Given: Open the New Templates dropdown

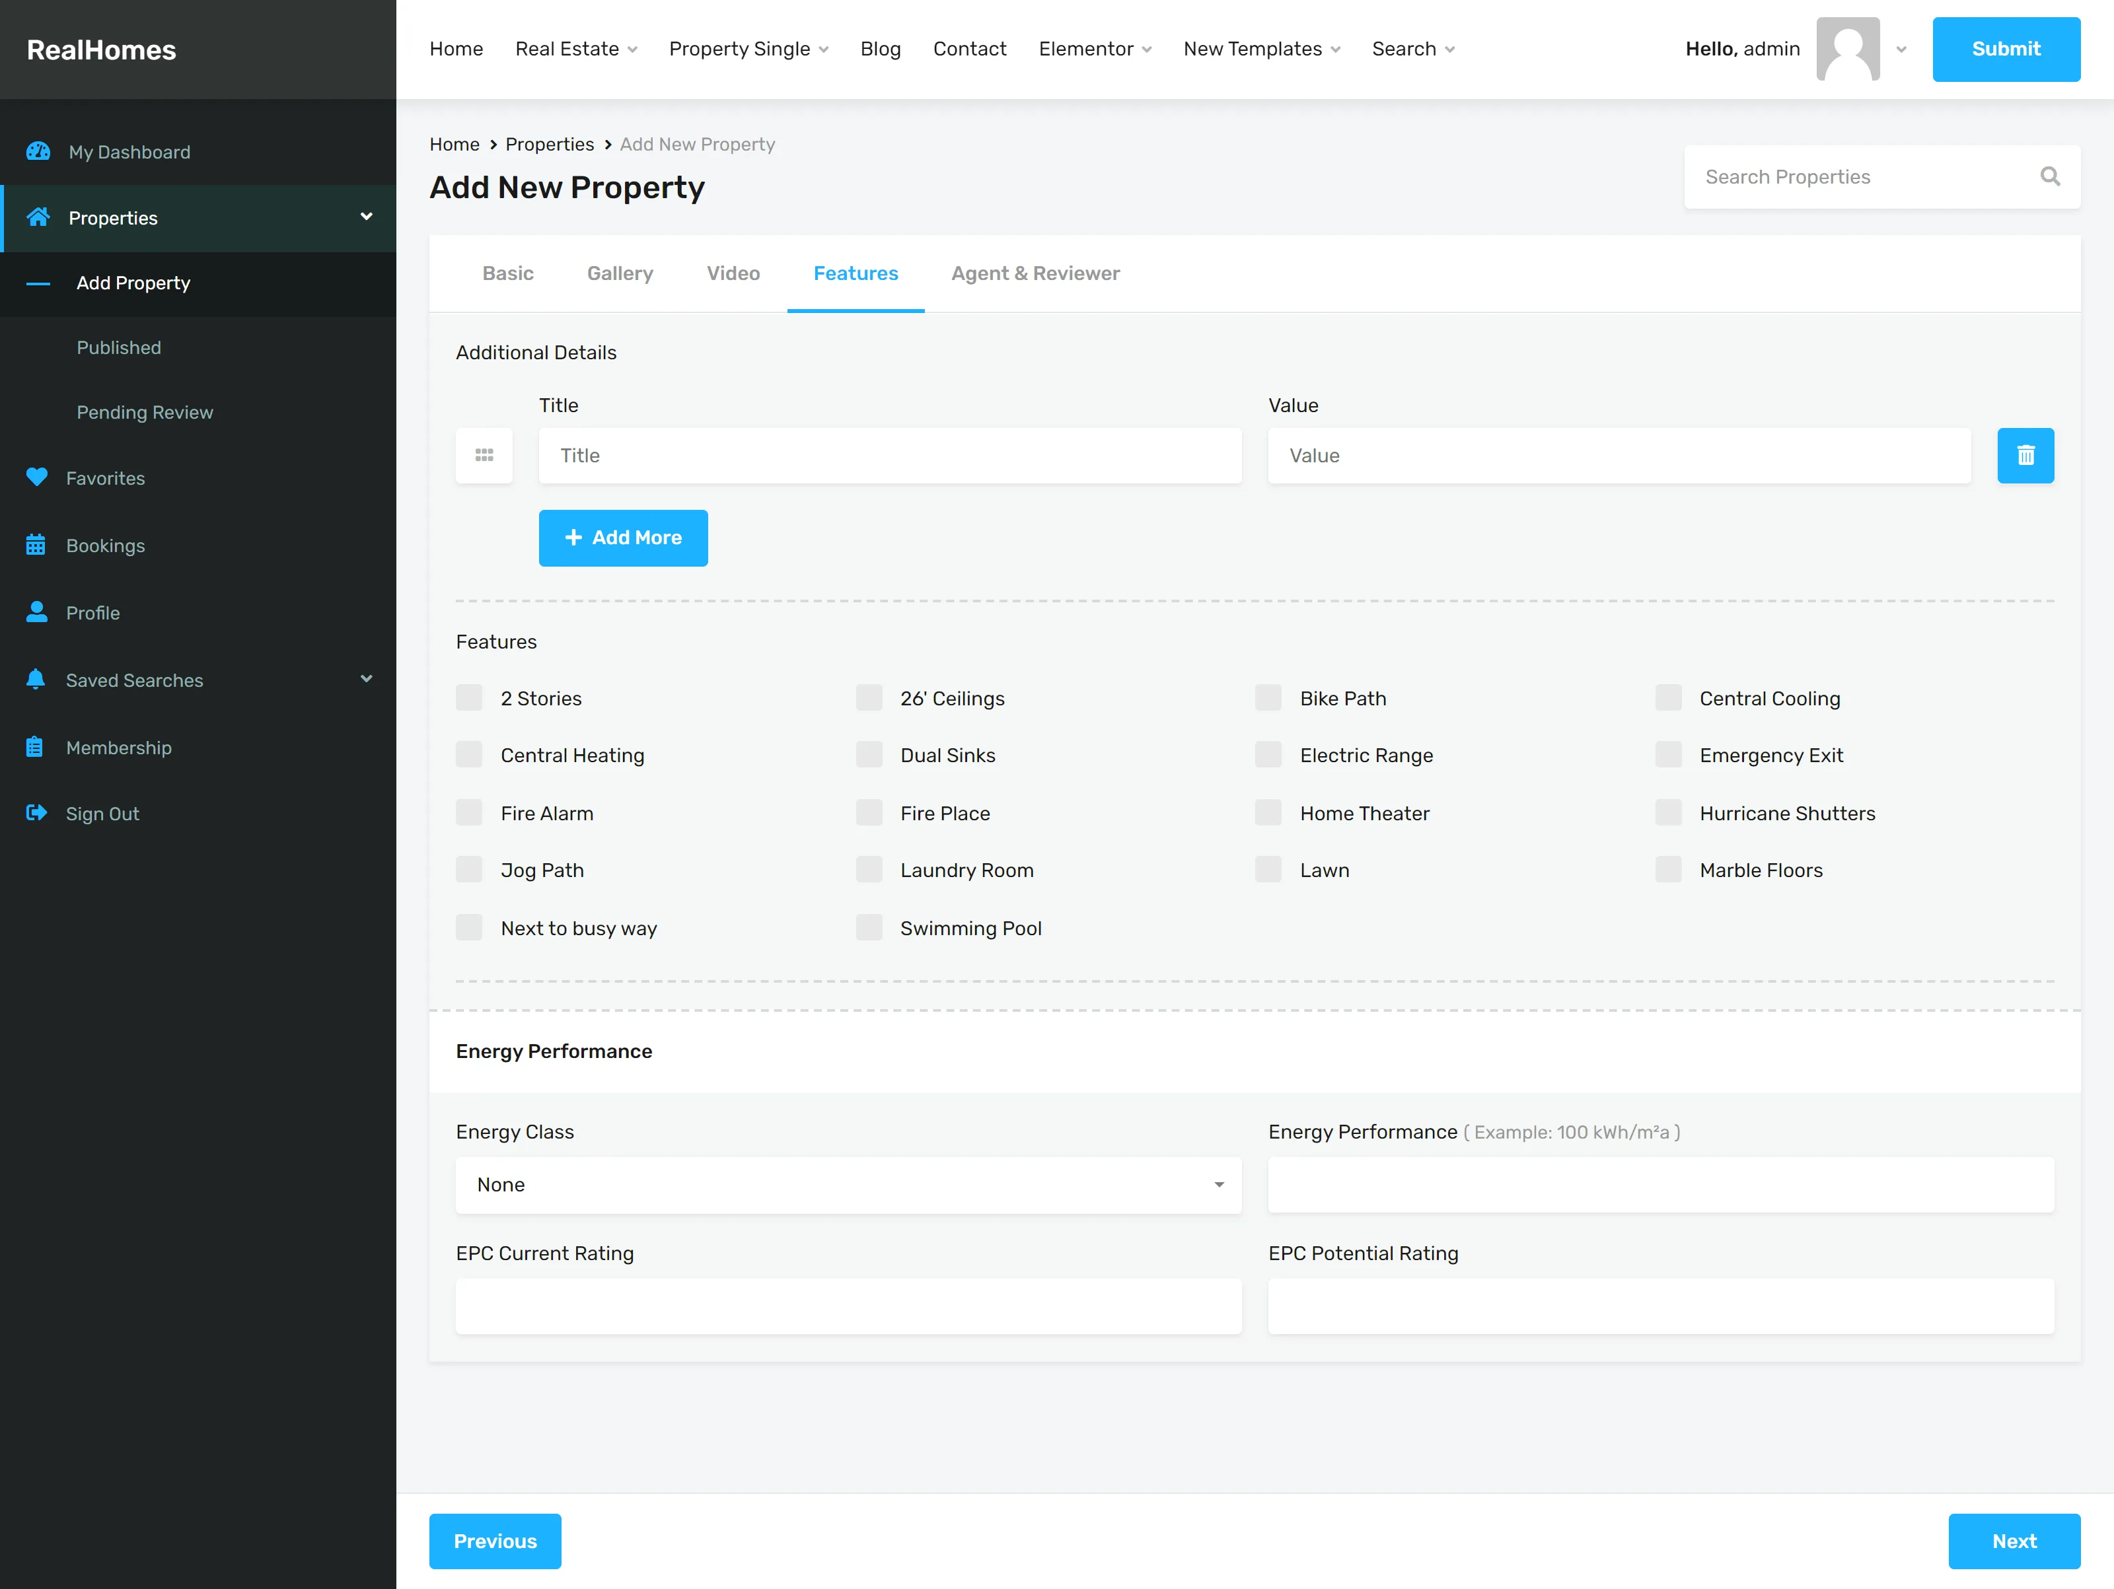Looking at the screenshot, I should click(x=1262, y=49).
